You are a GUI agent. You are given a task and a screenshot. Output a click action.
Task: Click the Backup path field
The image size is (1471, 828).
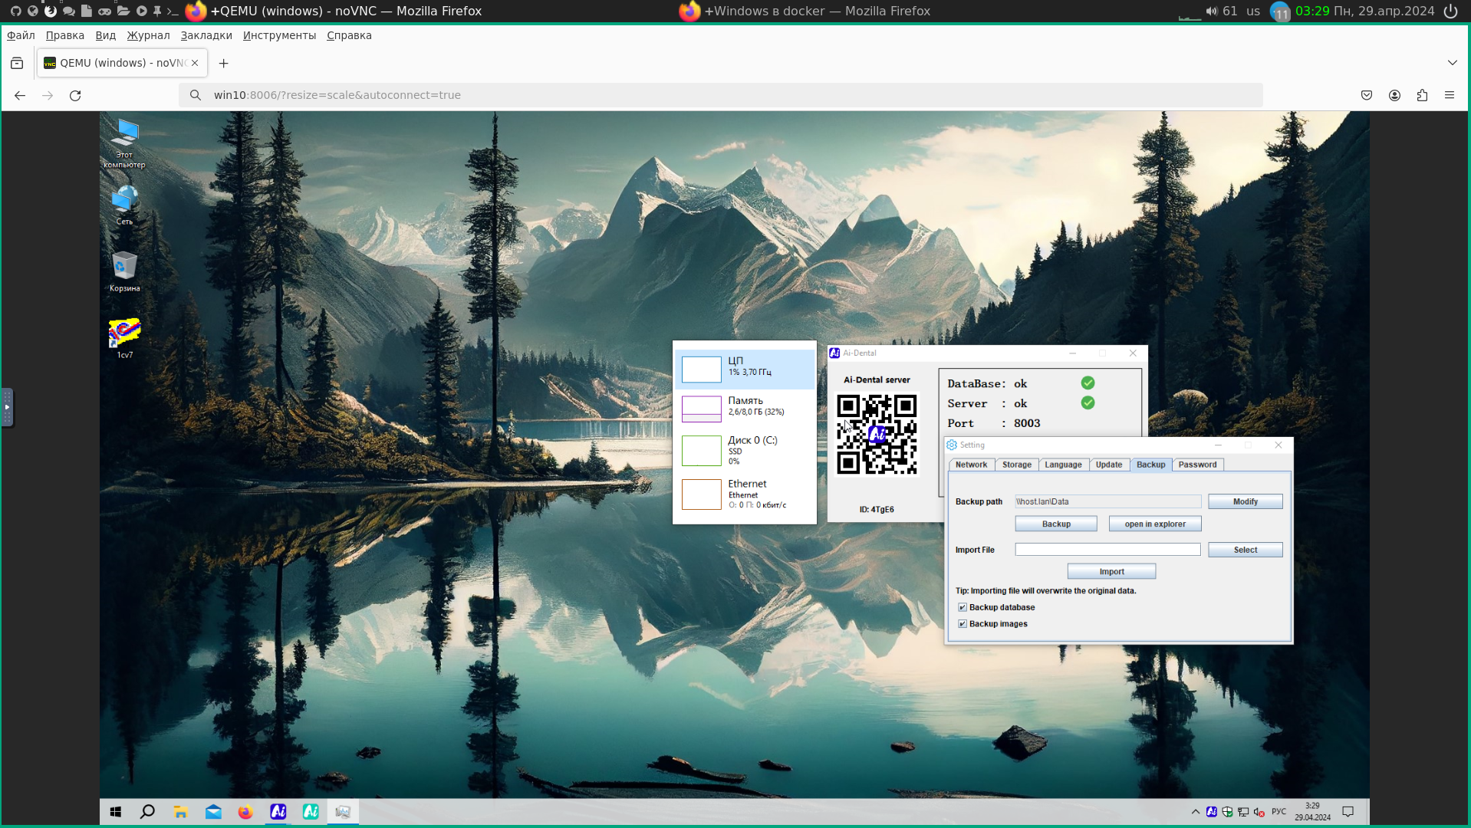1108,501
